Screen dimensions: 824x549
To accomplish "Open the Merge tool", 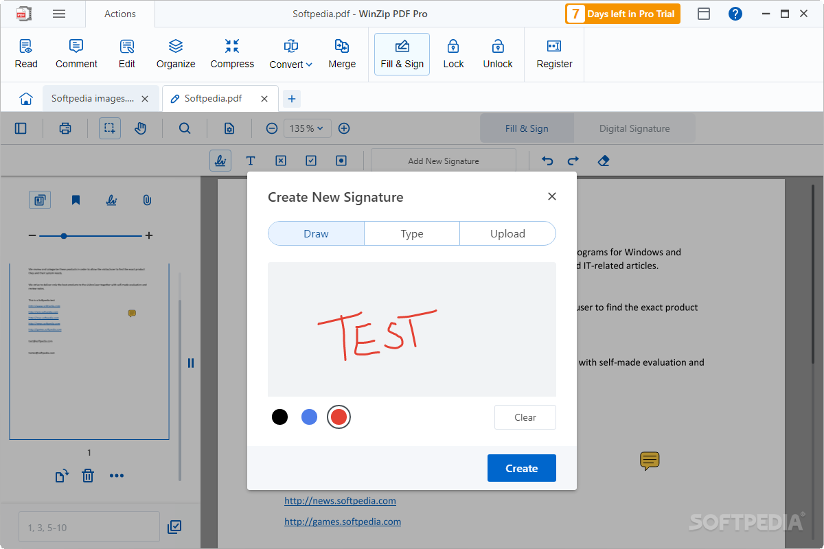I will (342, 54).
